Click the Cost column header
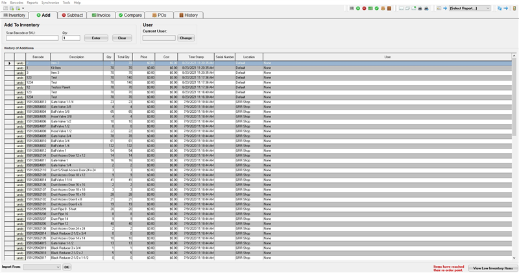The height and width of the screenshot is (273, 519). coord(166,57)
